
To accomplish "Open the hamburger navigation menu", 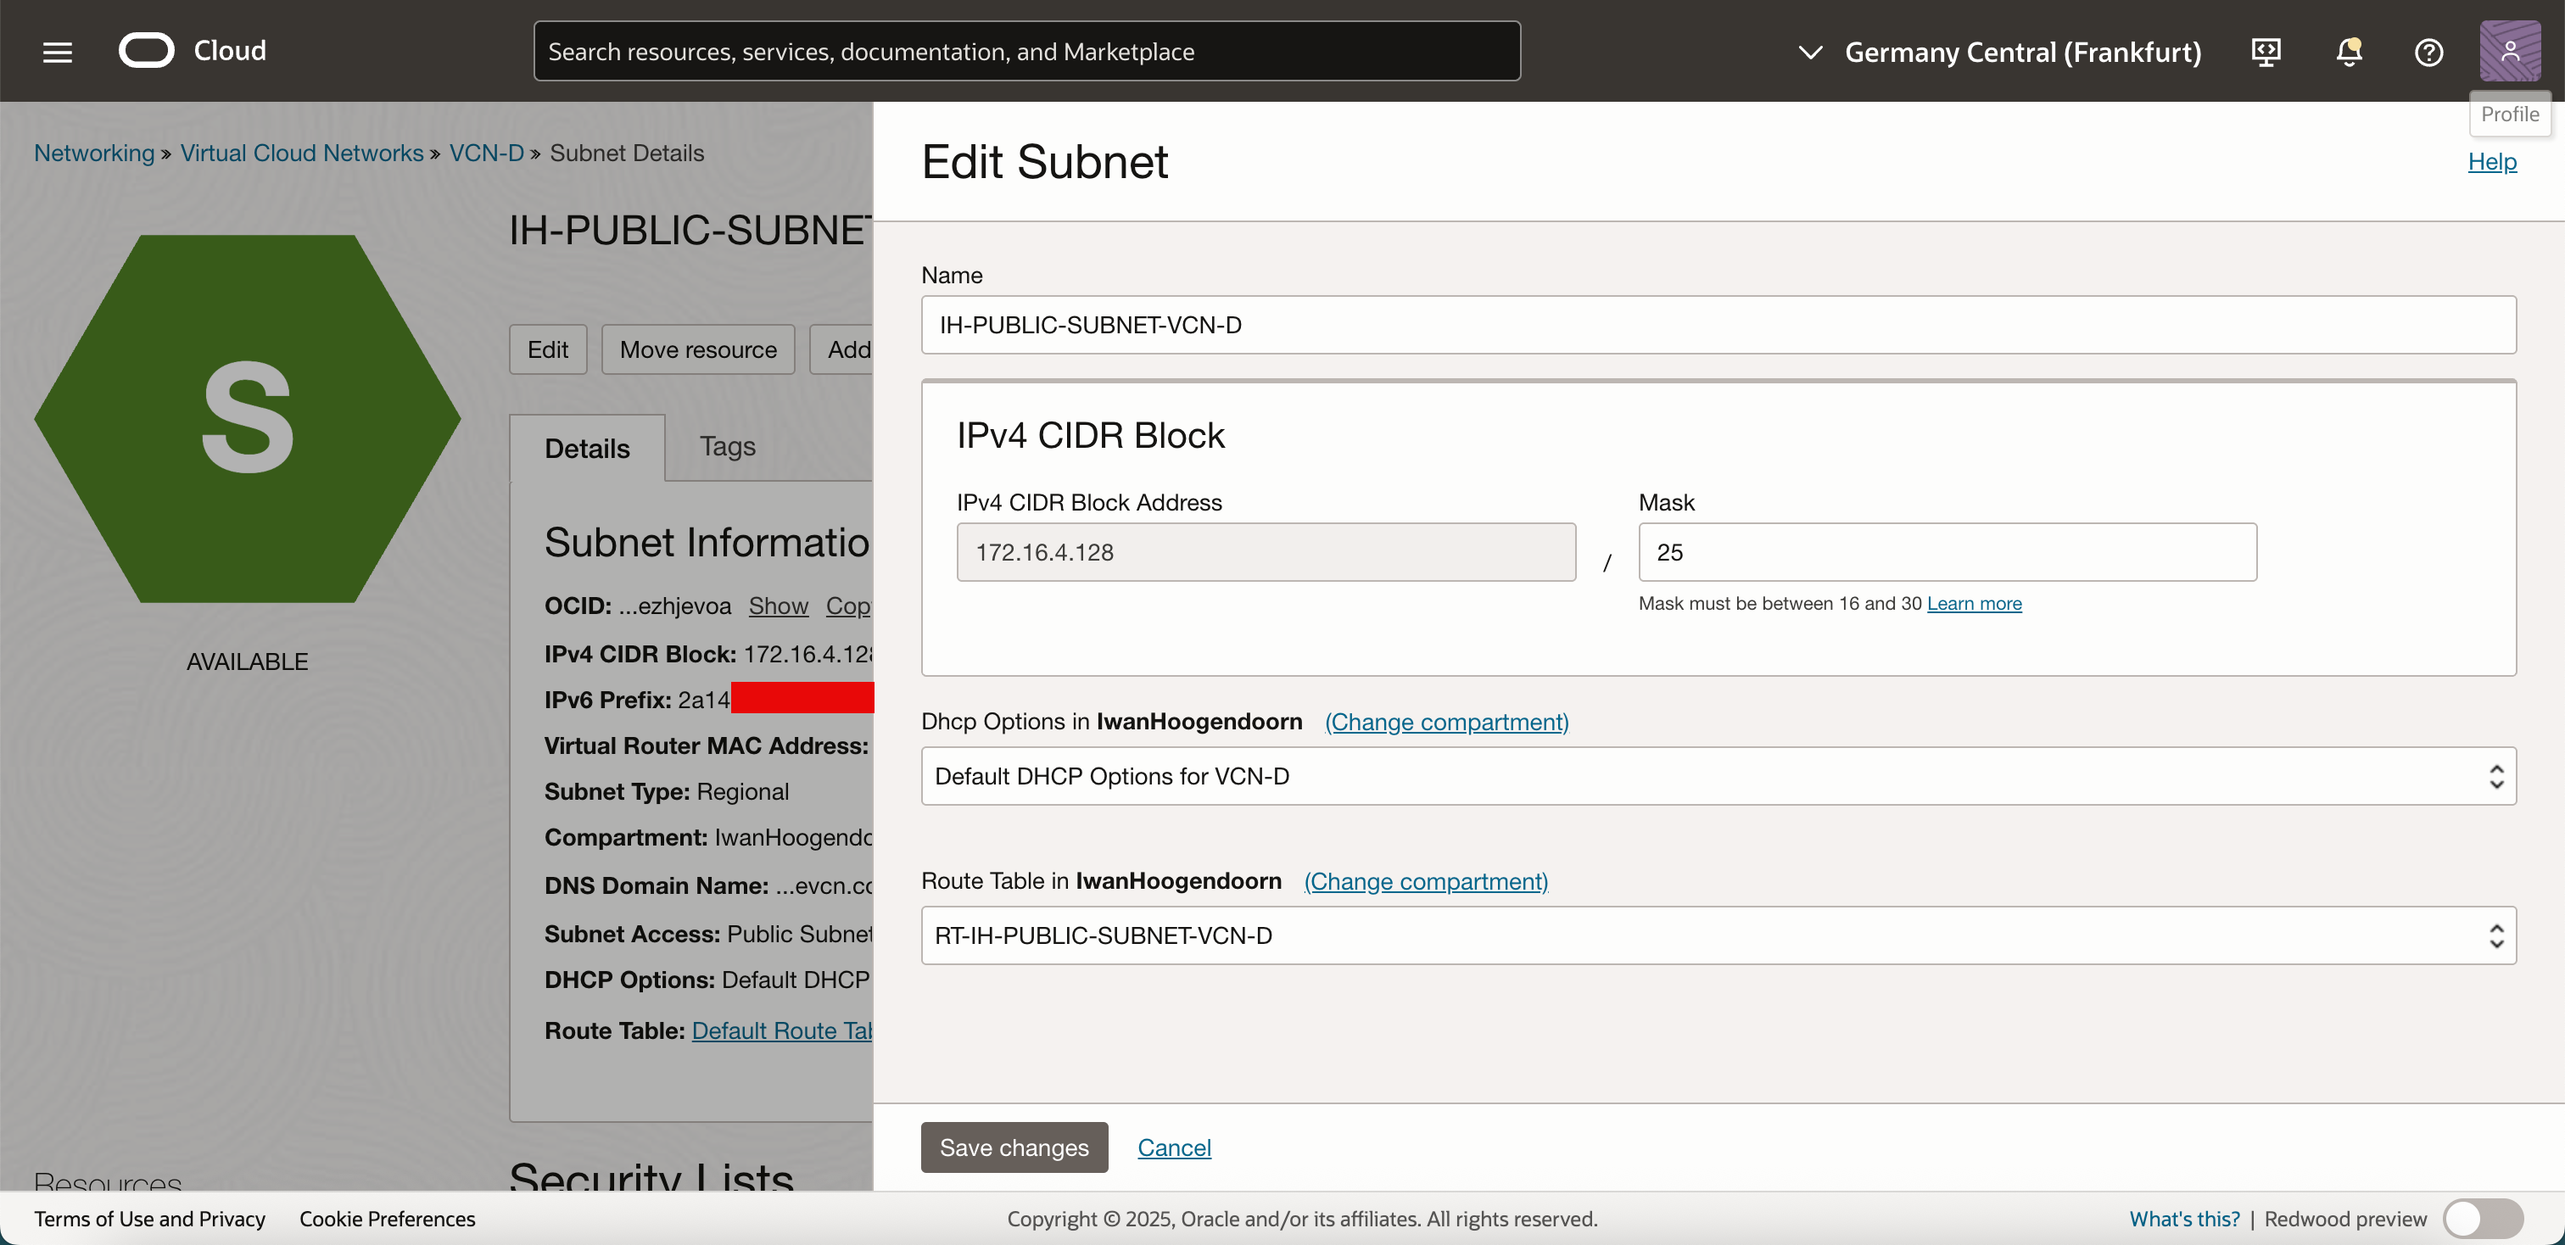I will pyautogui.click(x=58, y=52).
